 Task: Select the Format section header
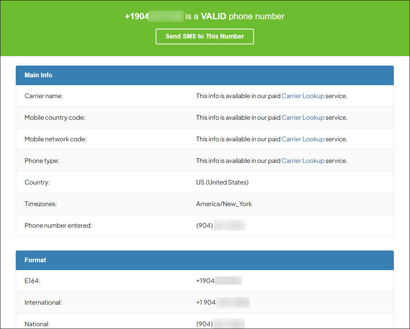[35, 260]
